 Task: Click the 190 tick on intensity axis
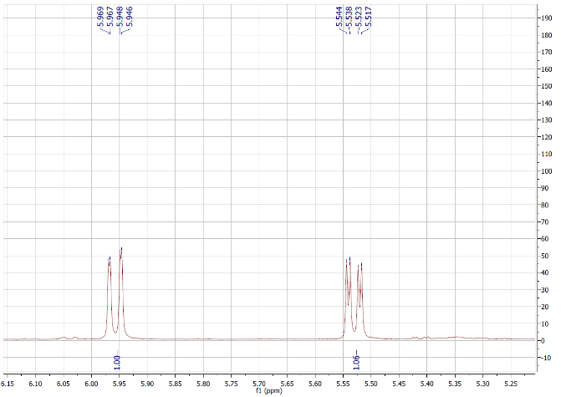coord(546,18)
